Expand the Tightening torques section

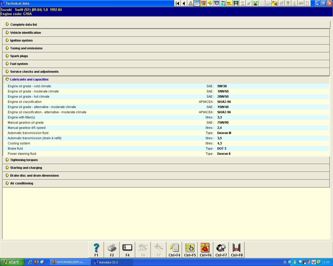point(166,160)
